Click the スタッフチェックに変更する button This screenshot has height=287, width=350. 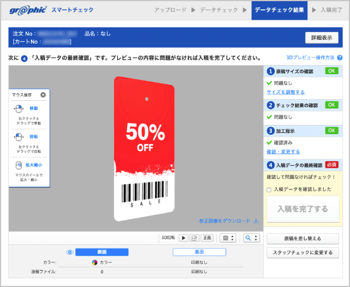tap(303, 253)
